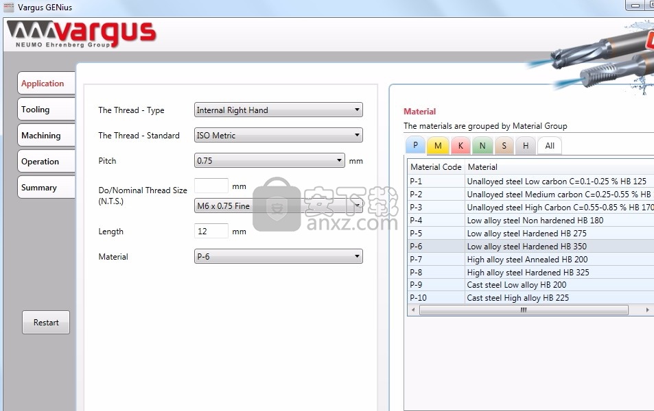Select the P material group tab
This screenshot has height=411, width=654.
pos(415,145)
